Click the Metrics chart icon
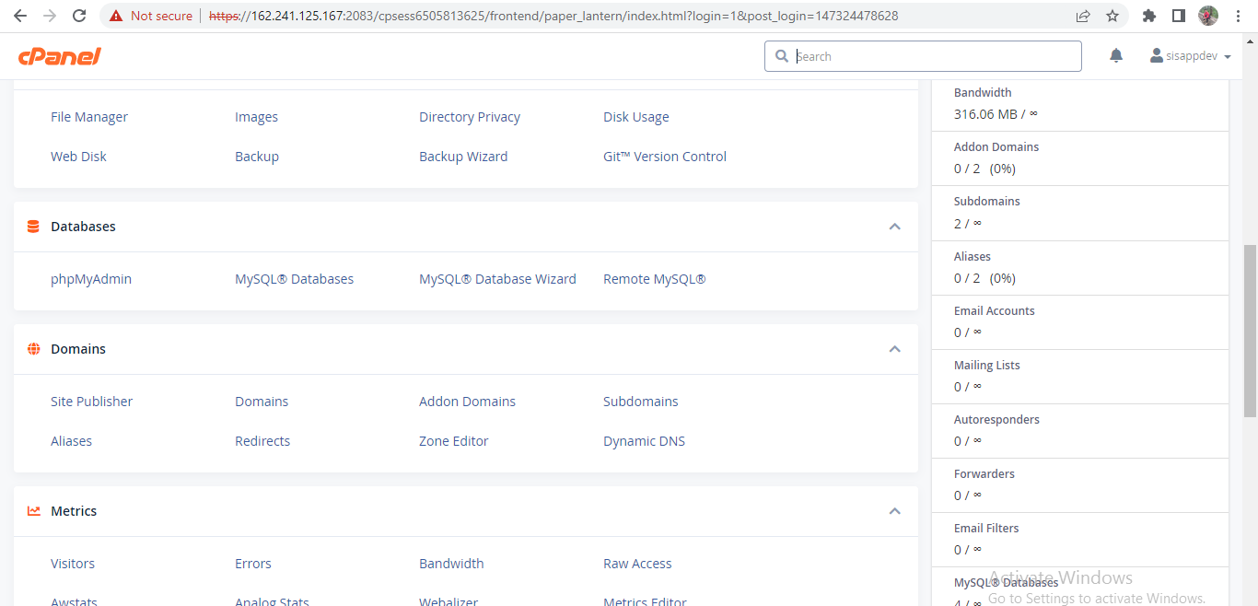Viewport: 1258px width, 606px height. [x=33, y=511]
